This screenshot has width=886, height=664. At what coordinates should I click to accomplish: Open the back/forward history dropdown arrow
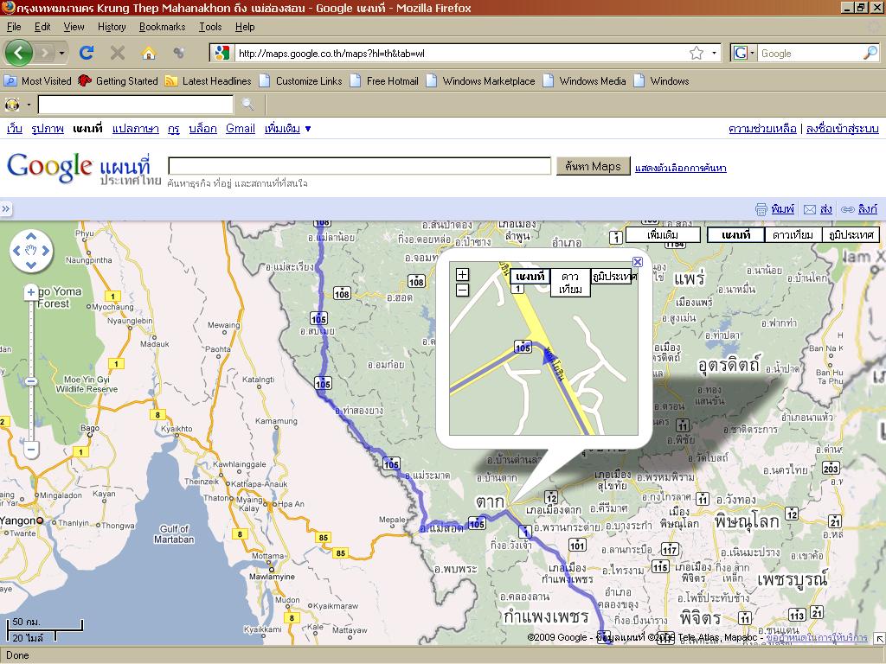(x=61, y=54)
